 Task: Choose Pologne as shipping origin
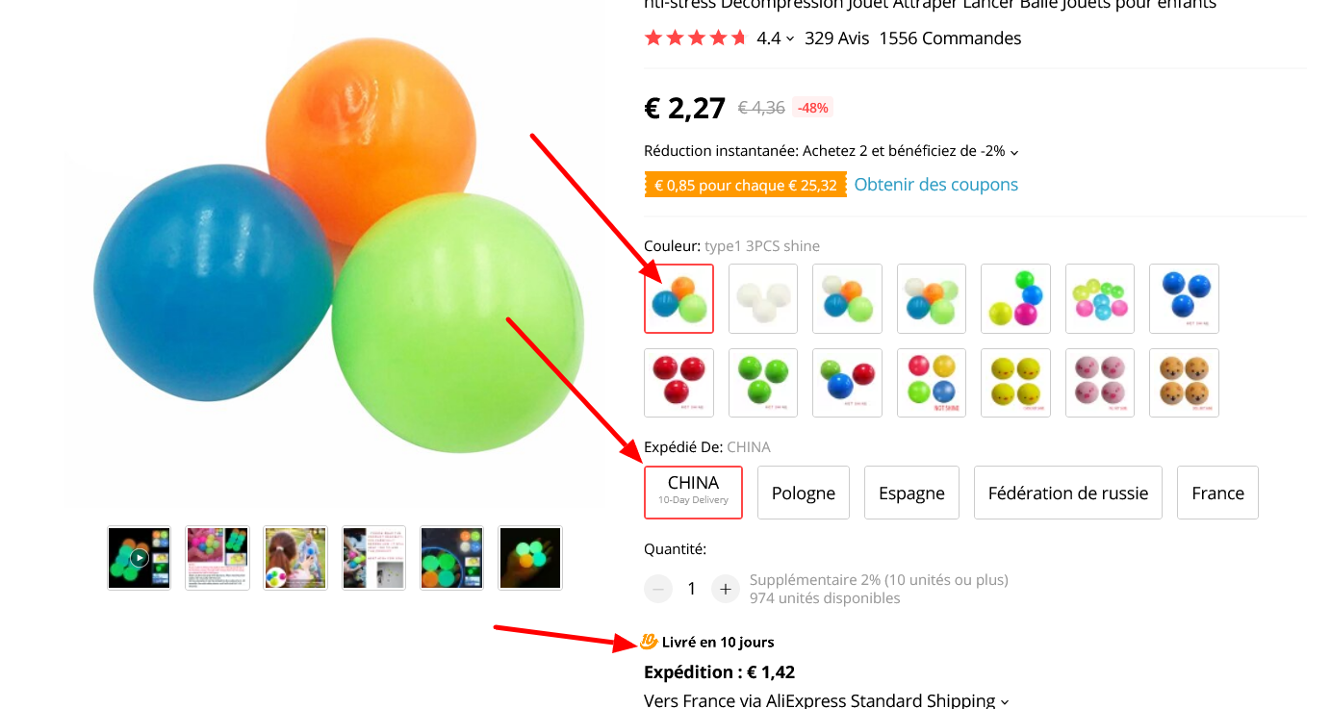point(804,493)
